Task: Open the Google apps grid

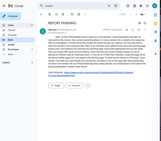Action: pos(147,6)
